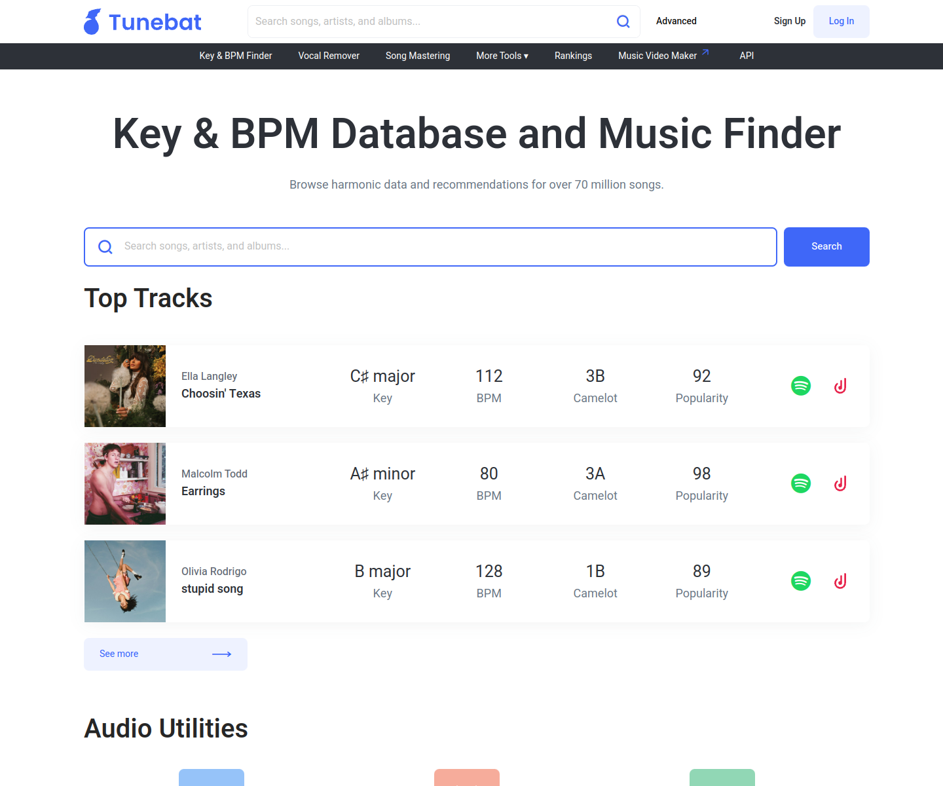Click the external-link arrow beside Music Video Maker
Image resolution: width=943 pixels, height=786 pixels.
[x=705, y=52]
